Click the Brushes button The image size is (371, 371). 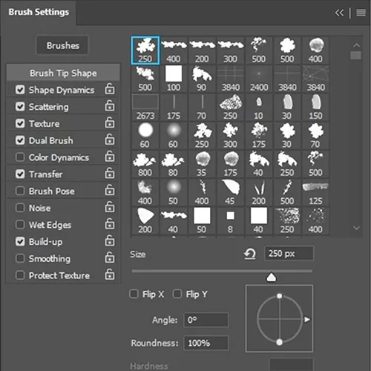tap(62, 45)
